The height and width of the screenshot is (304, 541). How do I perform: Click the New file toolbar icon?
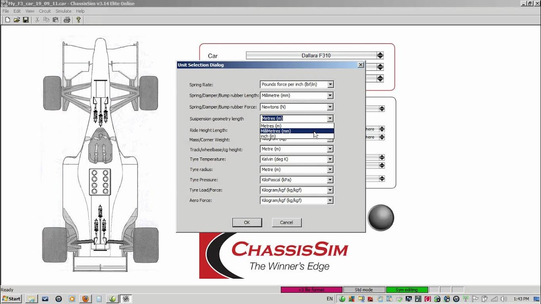point(8,20)
